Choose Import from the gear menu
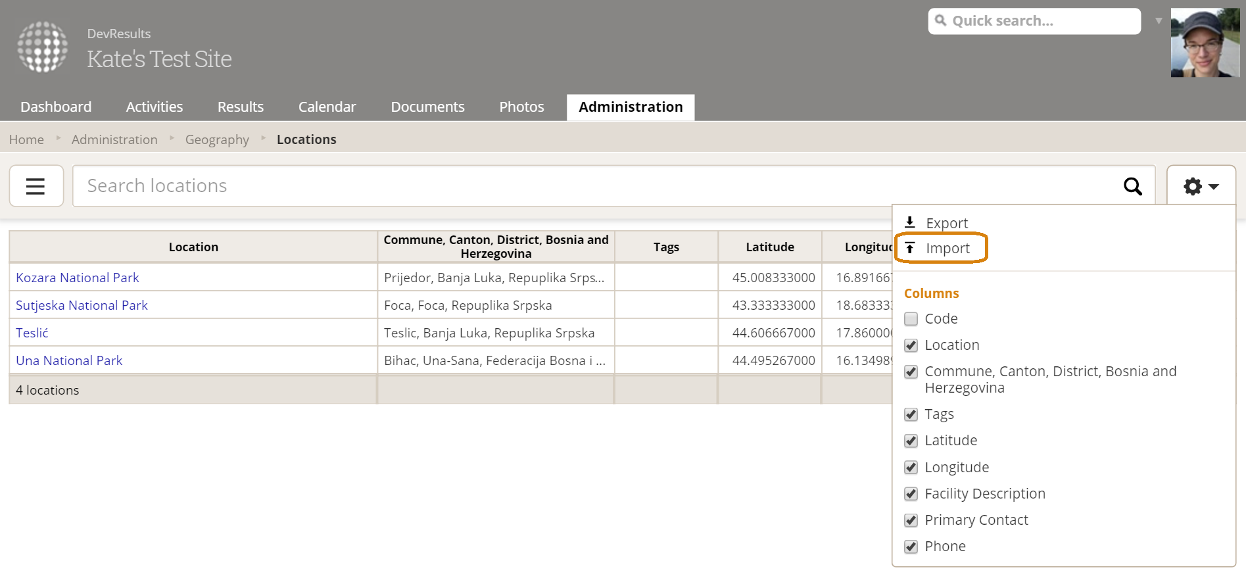Viewport: 1246px width, 586px height. 947,248
